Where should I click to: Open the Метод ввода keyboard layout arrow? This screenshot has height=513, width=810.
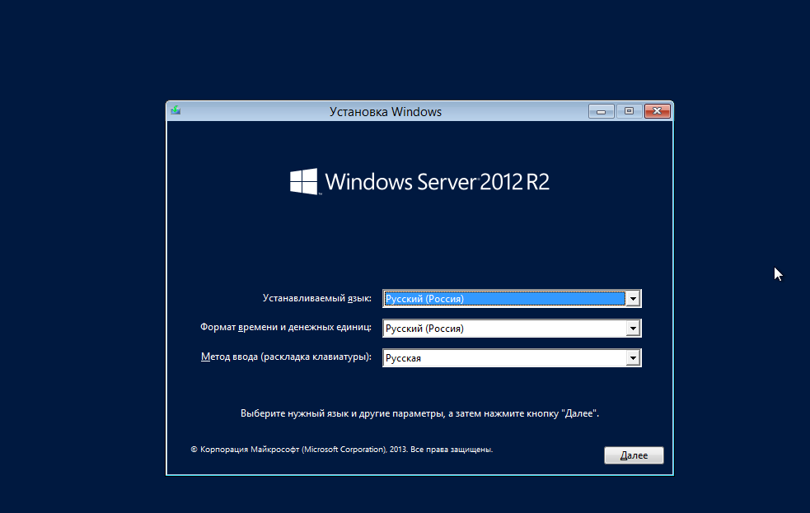pos(633,358)
